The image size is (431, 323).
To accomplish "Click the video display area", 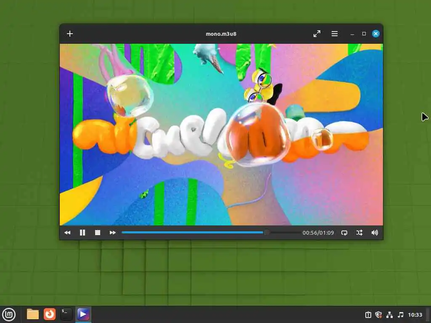I will coord(221,135).
